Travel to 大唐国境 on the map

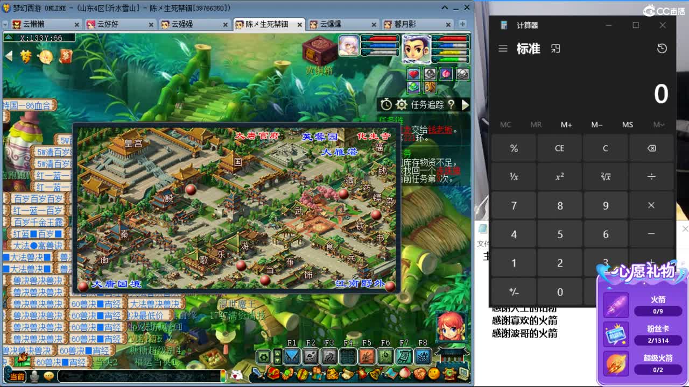pyautogui.click(x=116, y=283)
